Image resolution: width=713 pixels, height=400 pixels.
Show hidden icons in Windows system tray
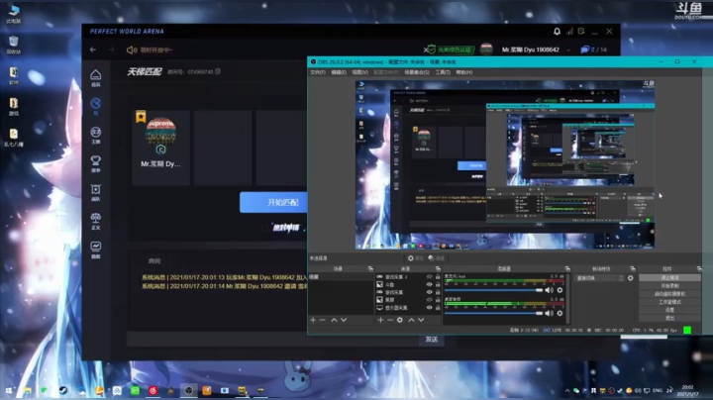coord(567,390)
